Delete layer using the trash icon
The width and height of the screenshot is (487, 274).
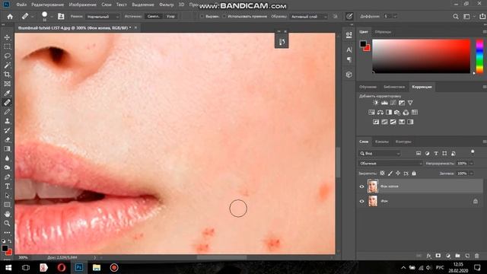[477, 256]
